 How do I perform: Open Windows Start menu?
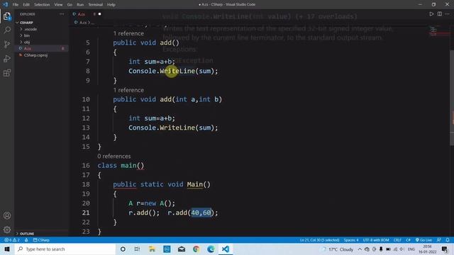point(7,249)
